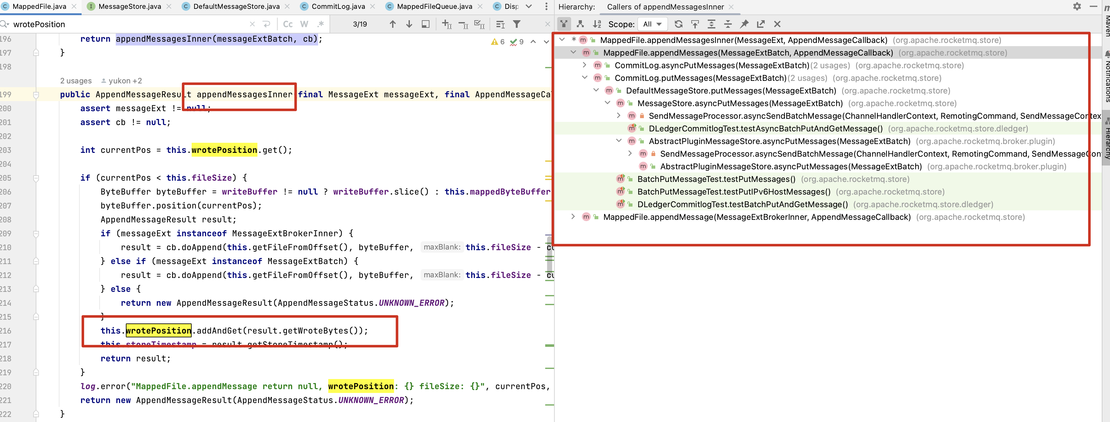Export the hierarchy to text file
The image size is (1110, 422).
click(761, 24)
